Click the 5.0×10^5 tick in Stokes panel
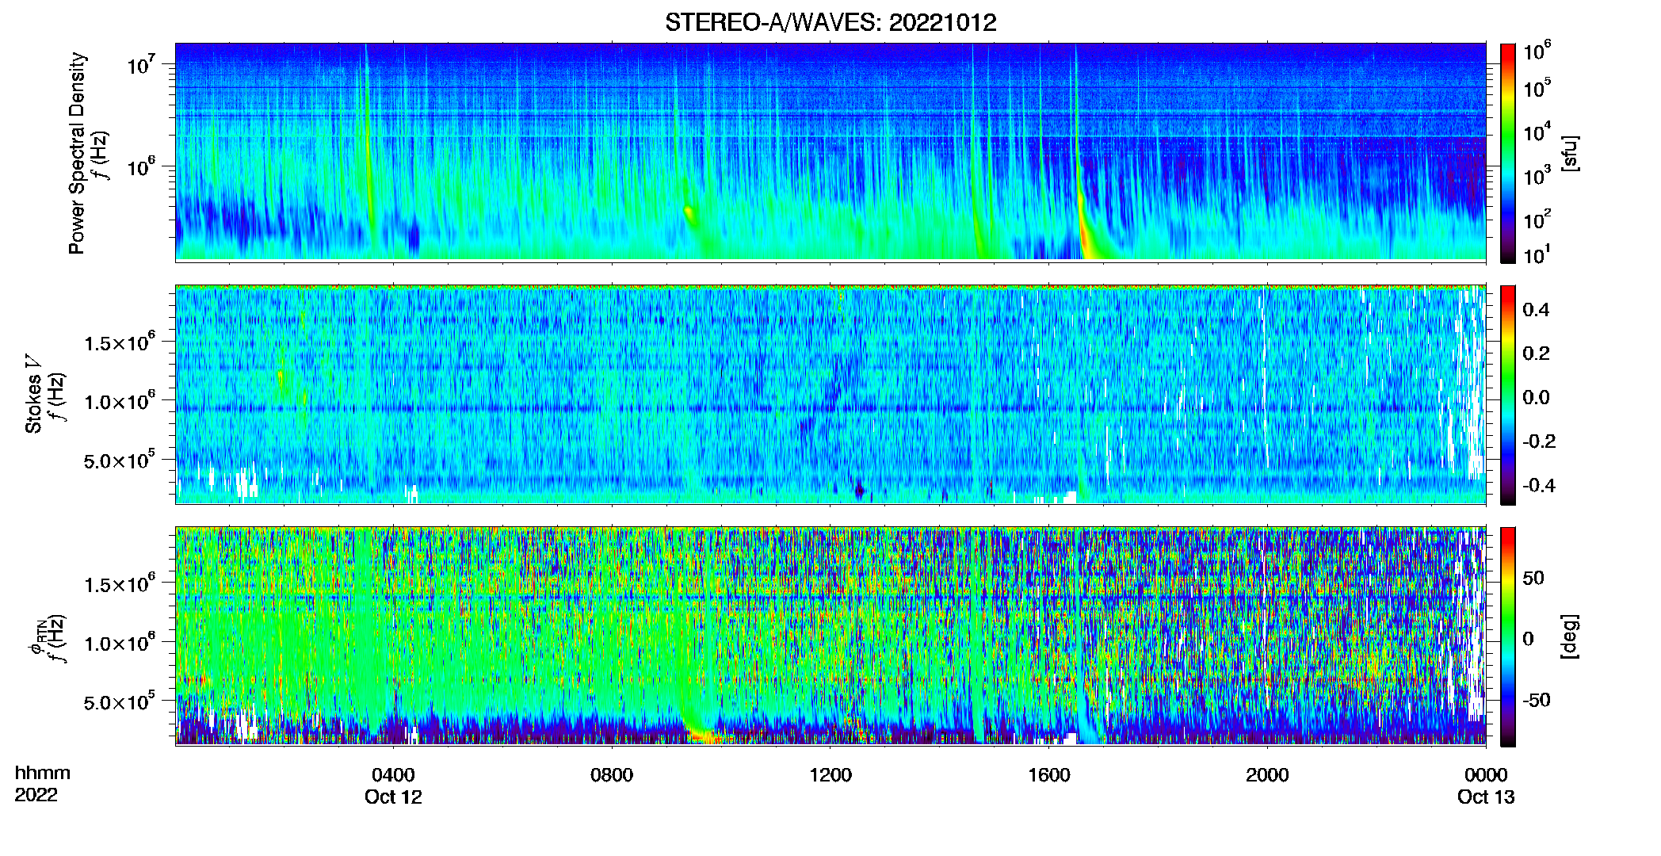Screen dimensions: 1661x856 [120, 459]
